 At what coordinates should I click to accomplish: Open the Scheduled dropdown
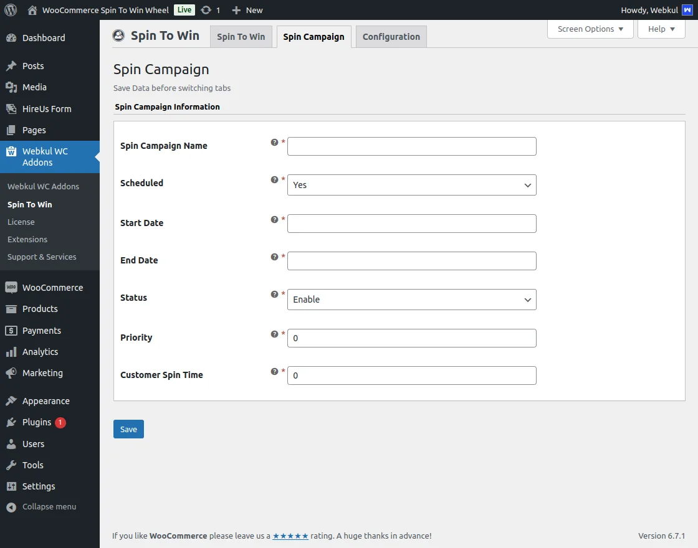pyautogui.click(x=411, y=185)
